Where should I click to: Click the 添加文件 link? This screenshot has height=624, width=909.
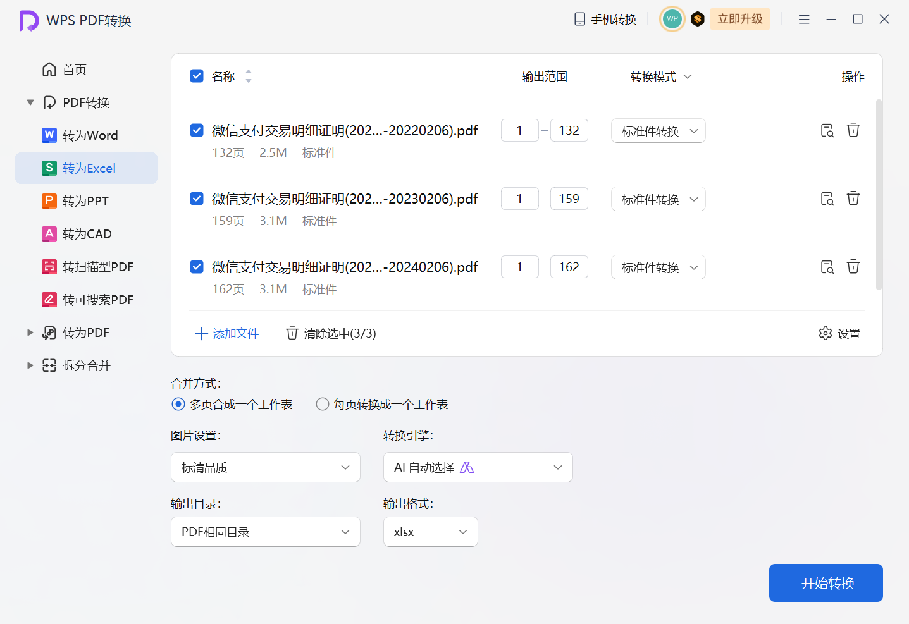226,333
